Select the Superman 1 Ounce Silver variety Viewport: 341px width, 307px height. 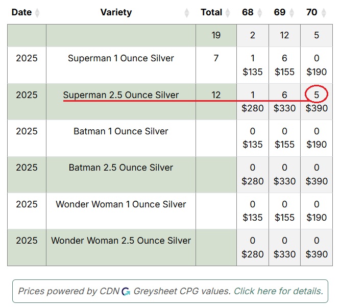(x=121, y=58)
